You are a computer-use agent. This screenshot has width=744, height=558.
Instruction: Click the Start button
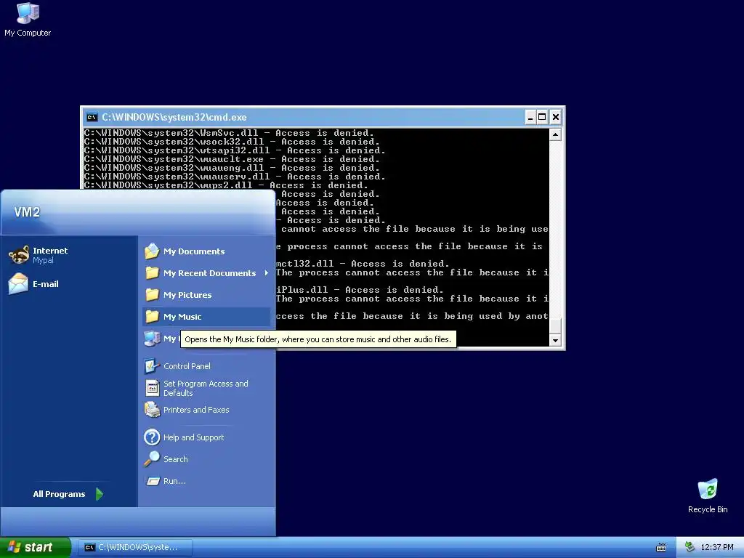[35, 547]
